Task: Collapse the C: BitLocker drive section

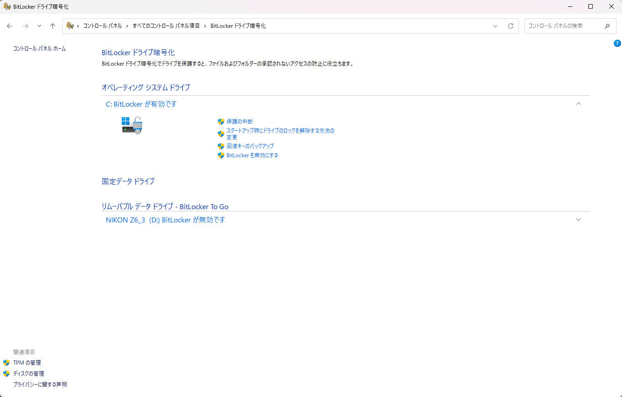Action: (578, 104)
